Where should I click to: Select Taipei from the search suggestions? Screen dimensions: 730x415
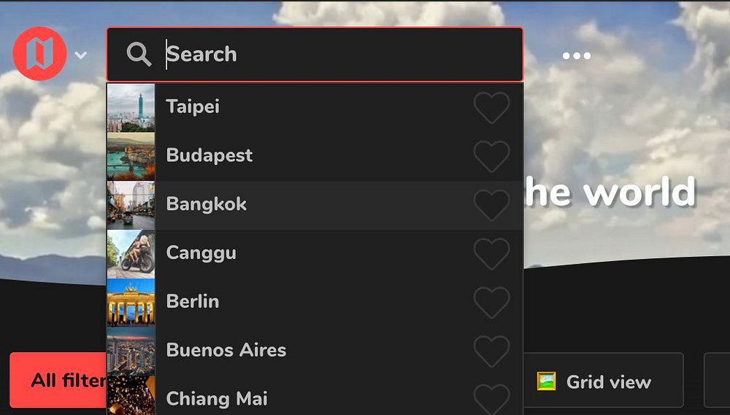tap(315, 107)
